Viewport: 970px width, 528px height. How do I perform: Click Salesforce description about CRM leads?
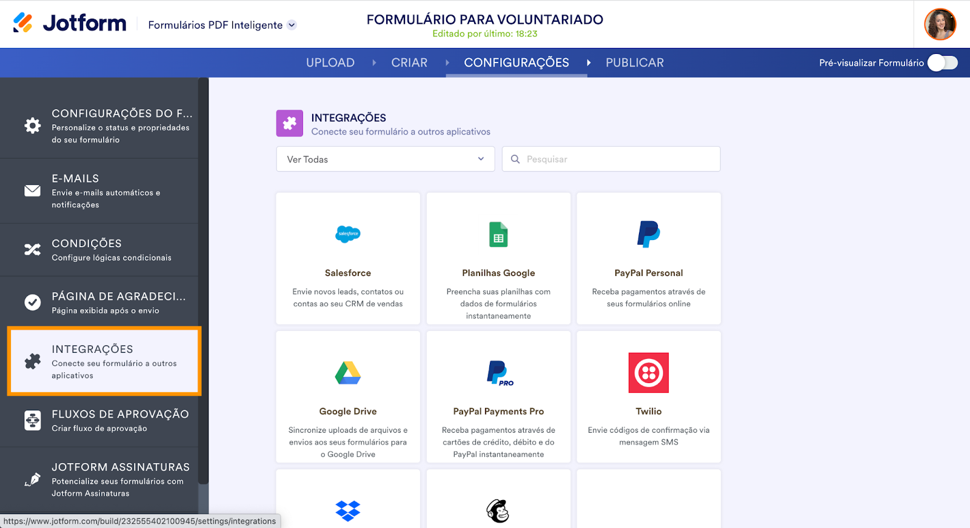pos(348,298)
